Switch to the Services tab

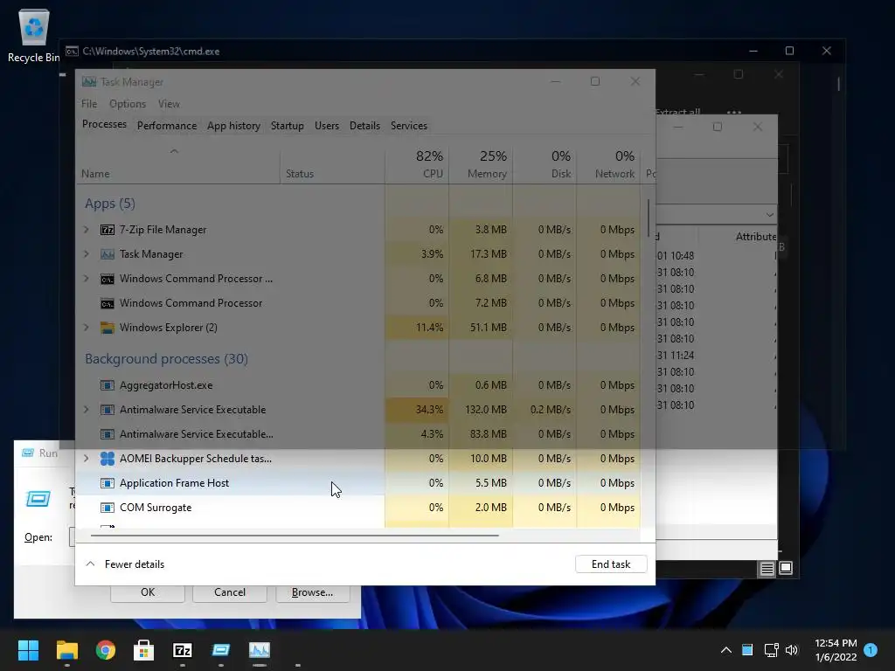[409, 126]
